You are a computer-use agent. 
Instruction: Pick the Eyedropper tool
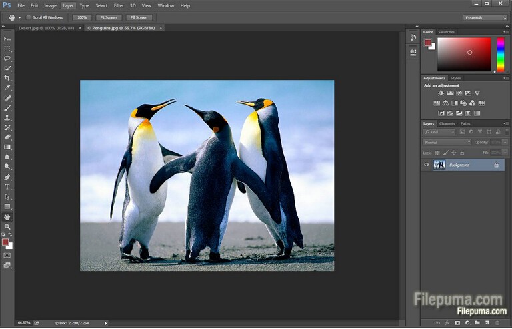(x=7, y=88)
